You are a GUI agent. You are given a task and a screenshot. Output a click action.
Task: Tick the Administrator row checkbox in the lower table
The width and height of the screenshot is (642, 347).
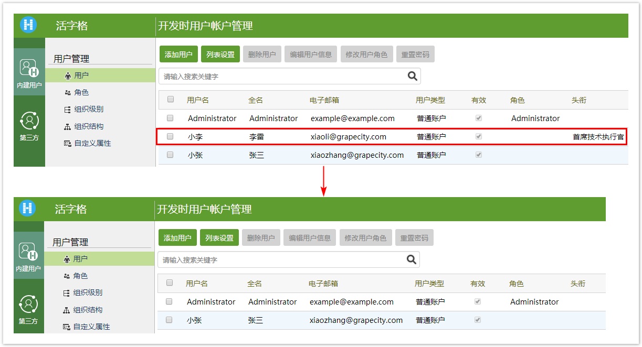click(x=169, y=301)
